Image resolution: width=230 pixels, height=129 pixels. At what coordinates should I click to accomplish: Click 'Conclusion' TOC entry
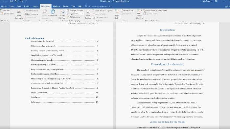64,97
